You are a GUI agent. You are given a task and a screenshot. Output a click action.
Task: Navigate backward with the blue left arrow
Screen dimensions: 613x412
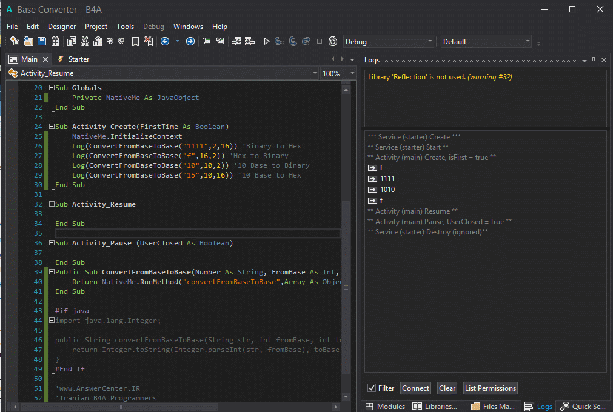[x=165, y=41]
